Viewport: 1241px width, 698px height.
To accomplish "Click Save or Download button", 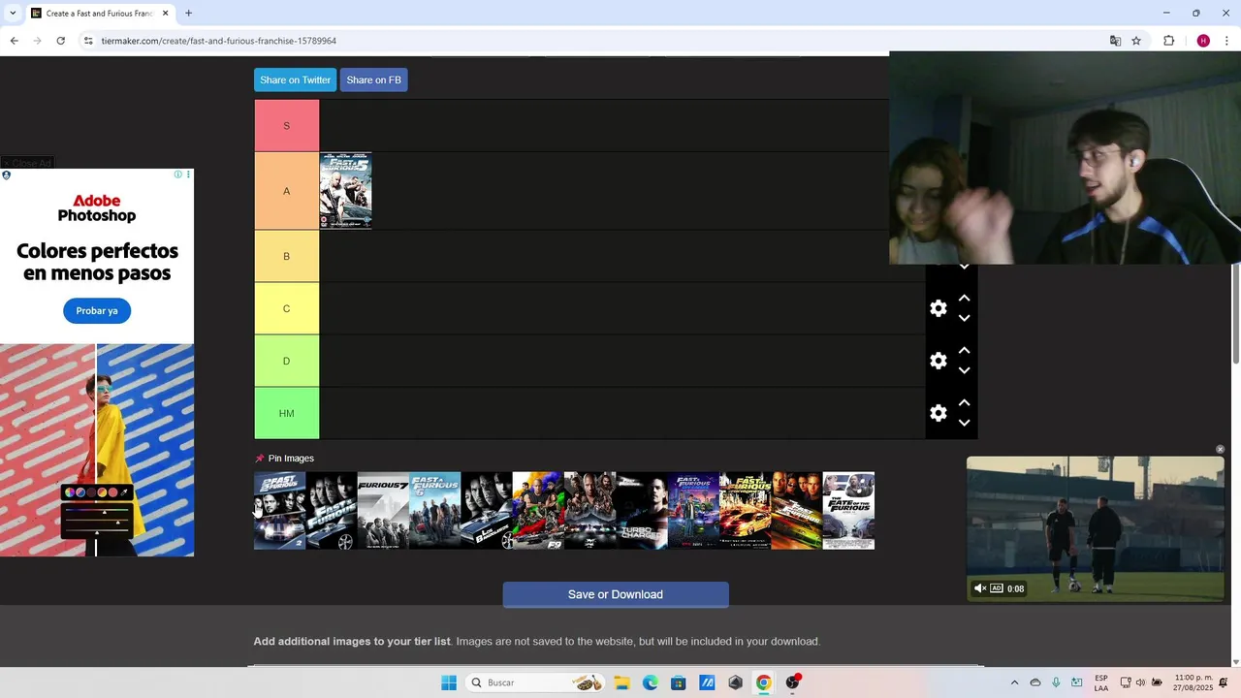I will click(x=616, y=594).
